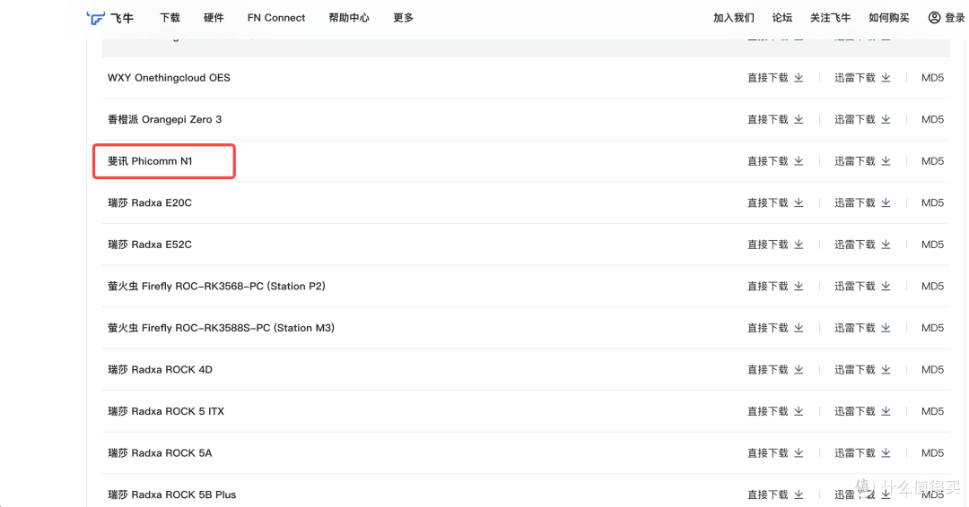Viewport: 969px width, 507px height.
Task: Show MD5 for Radxa ROCK 5 ITX
Action: [x=932, y=411]
